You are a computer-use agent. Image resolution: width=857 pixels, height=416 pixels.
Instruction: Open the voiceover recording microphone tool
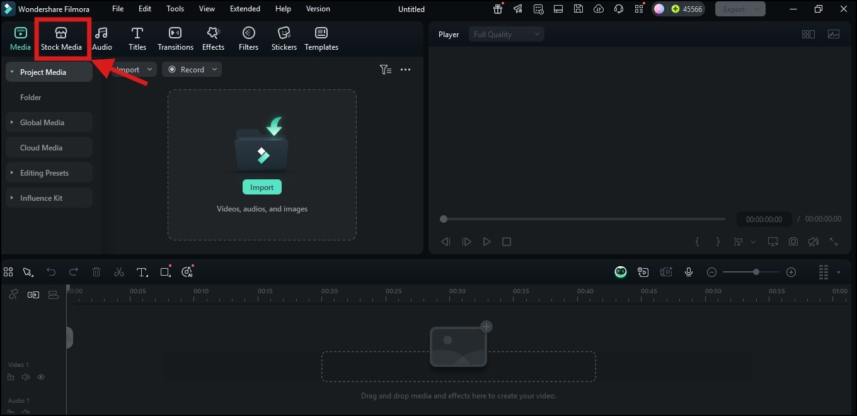coord(689,272)
